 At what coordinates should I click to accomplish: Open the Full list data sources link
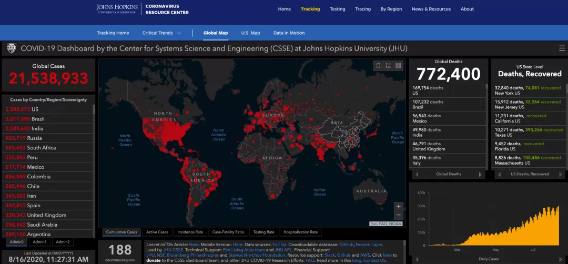coord(279,245)
